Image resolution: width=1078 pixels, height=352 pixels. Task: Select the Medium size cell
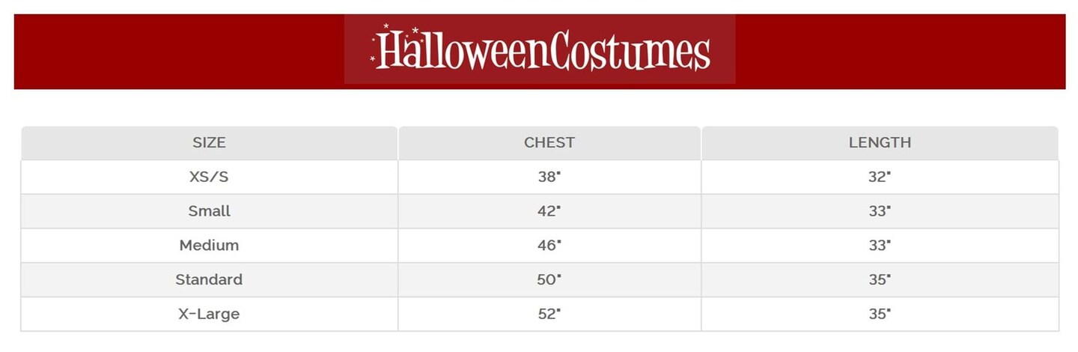point(209,245)
